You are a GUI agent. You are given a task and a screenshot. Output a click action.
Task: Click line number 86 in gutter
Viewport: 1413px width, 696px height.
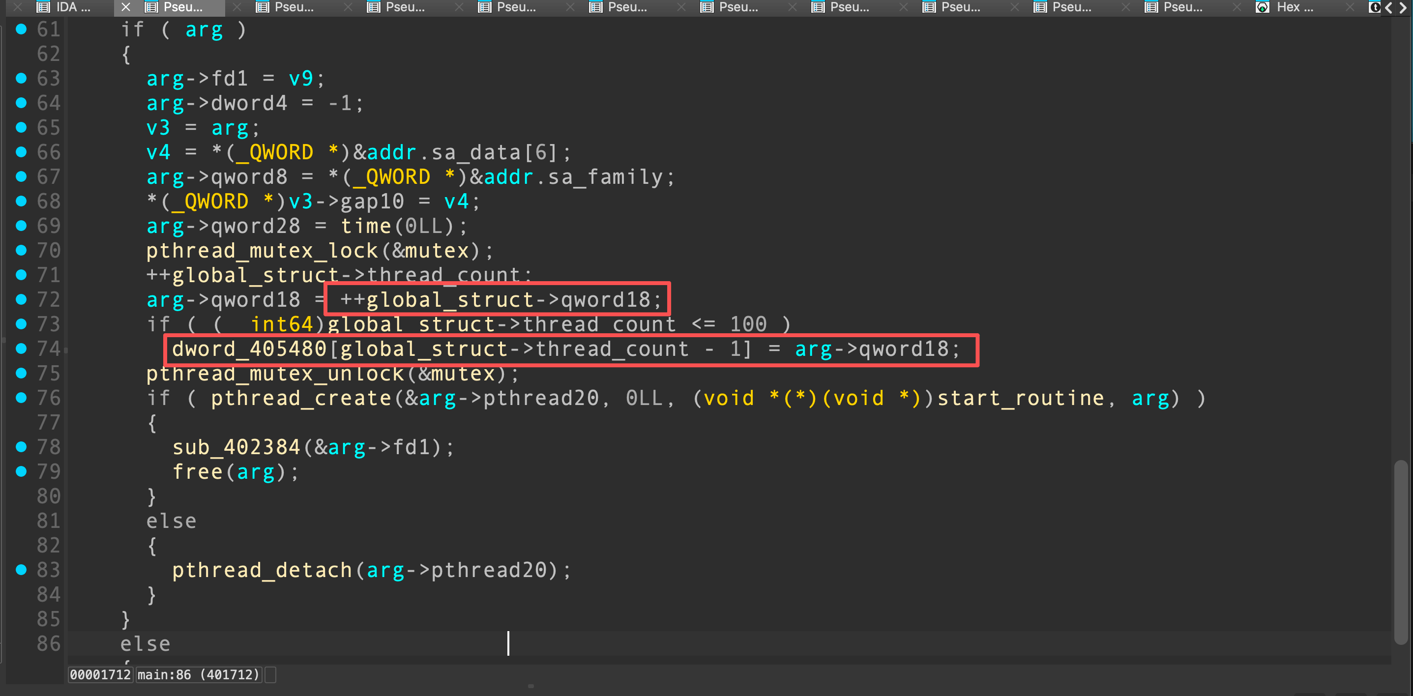tap(48, 644)
